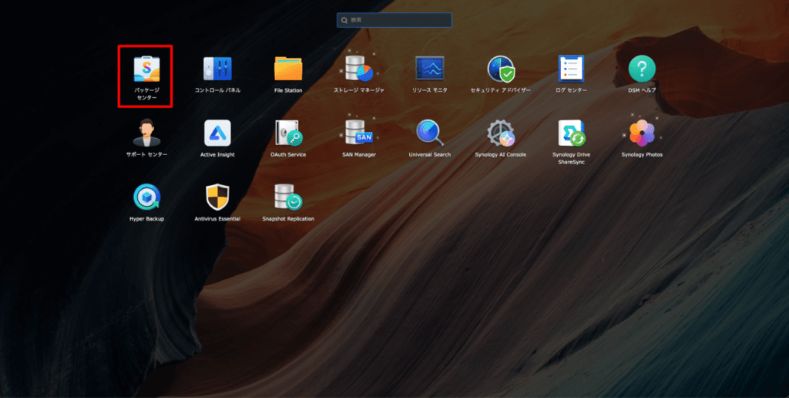Open ストレージ マネージャ

(358, 69)
